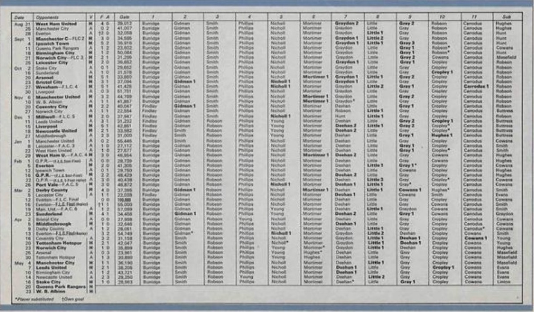The width and height of the screenshot is (534, 312).
Task: Select the Opponents column header
Action: (47, 17)
